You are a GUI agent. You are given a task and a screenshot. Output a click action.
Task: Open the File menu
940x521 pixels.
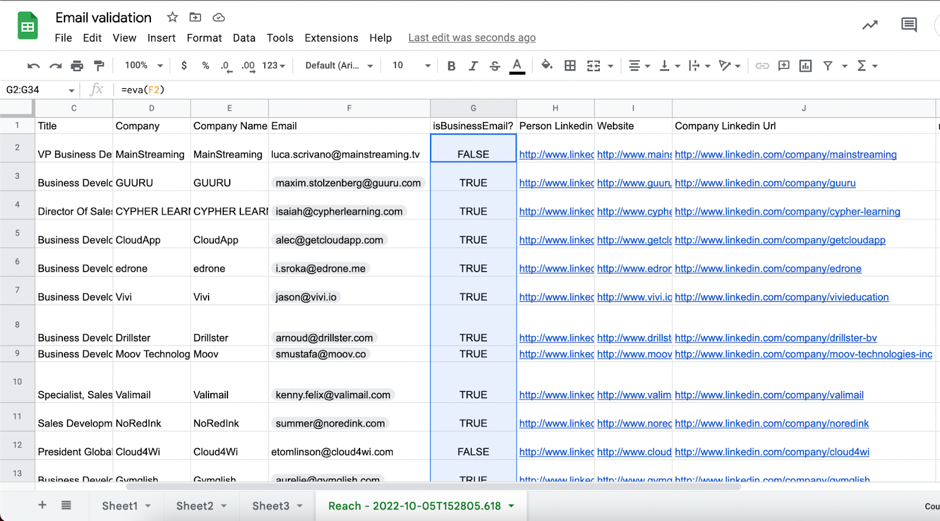click(63, 38)
